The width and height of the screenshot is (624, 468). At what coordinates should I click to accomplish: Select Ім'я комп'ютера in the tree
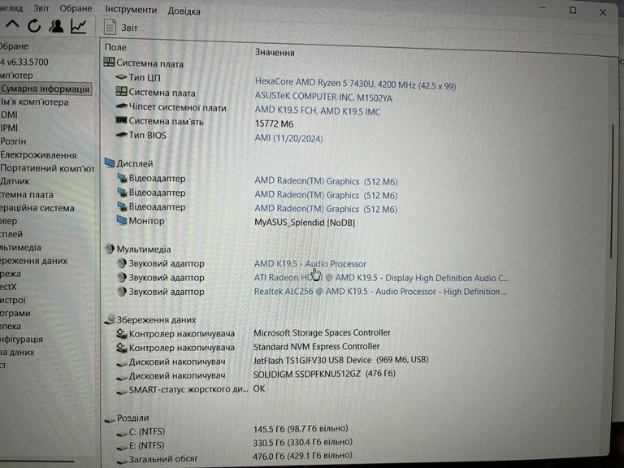tap(34, 102)
